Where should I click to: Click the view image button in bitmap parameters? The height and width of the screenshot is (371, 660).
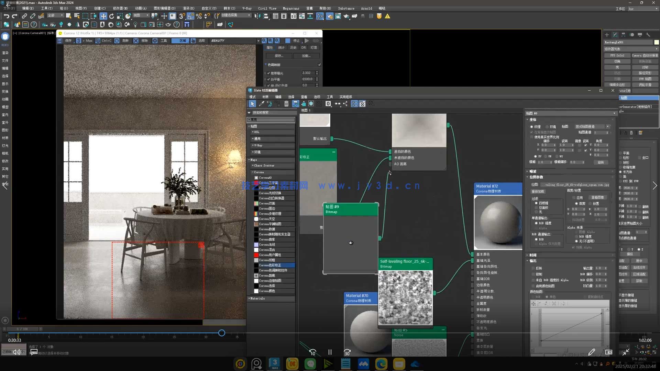coord(597,198)
